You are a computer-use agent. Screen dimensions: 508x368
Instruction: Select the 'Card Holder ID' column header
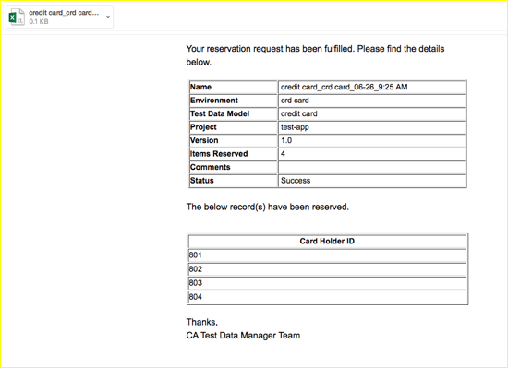[x=327, y=242]
